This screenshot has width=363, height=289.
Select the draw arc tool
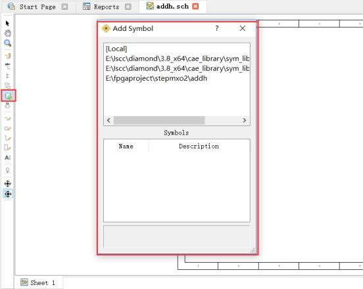[x=8, y=119]
